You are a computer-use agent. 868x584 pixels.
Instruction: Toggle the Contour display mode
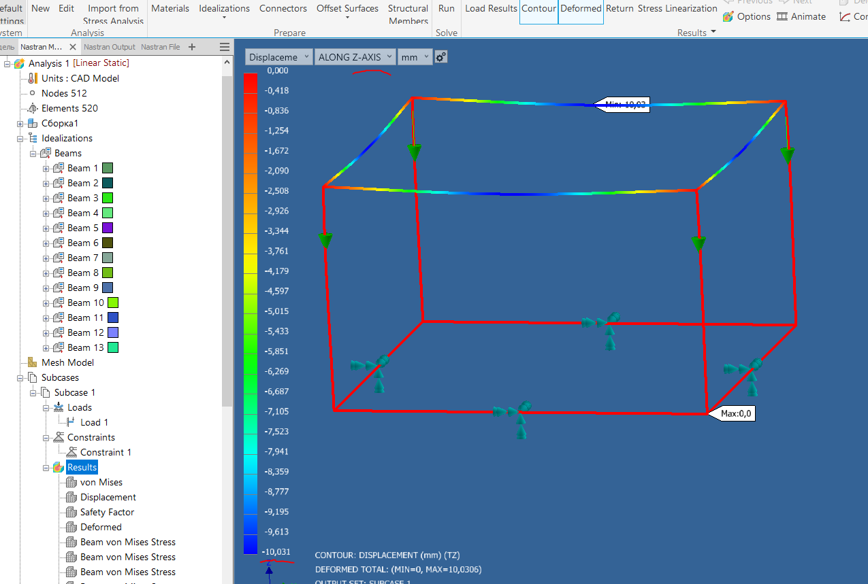[x=539, y=8]
